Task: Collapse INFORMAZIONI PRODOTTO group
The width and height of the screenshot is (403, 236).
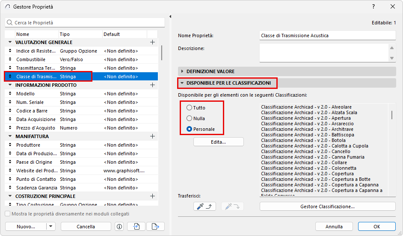Action: [x=10, y=85]
